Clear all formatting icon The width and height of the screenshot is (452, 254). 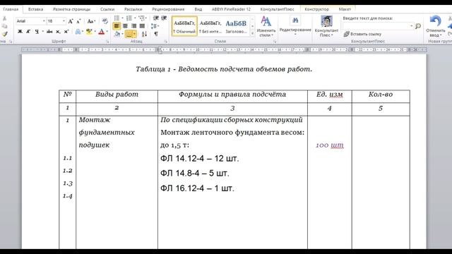point(105,21)
